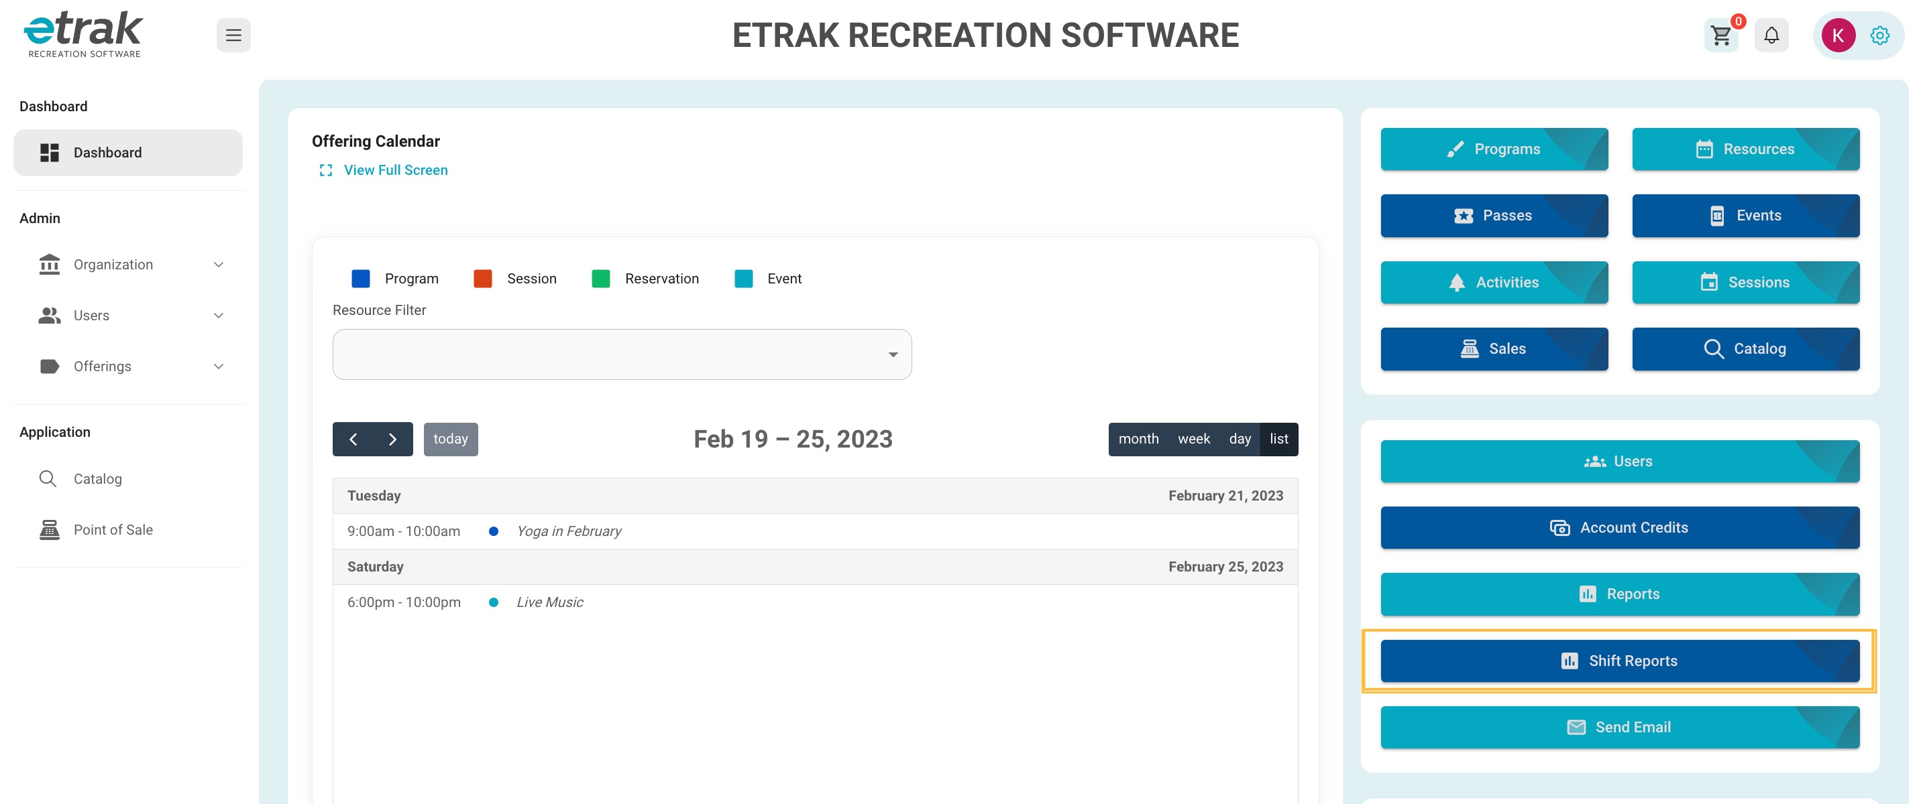Click the etrak logo

[x=83, y=34]
